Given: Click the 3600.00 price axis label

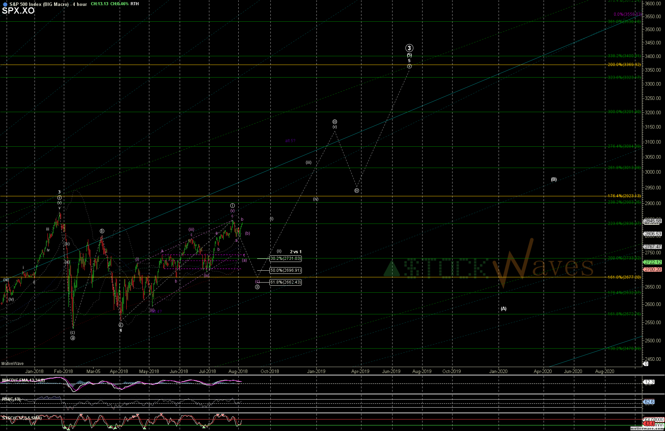Looking at the screenshot, I should tap(653, 3).
